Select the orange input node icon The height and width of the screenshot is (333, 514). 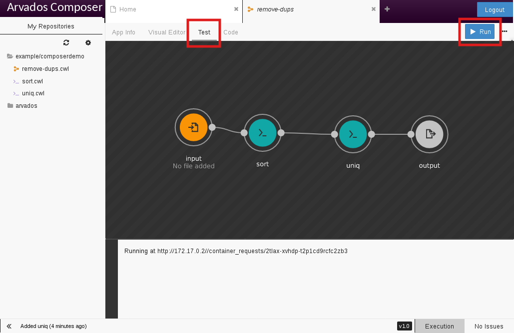coord(193,128)
